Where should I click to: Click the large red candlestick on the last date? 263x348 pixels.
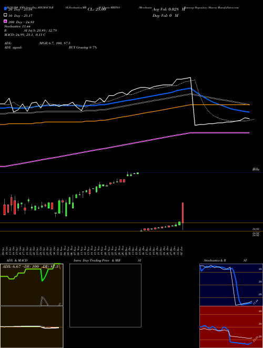(183, 212)
